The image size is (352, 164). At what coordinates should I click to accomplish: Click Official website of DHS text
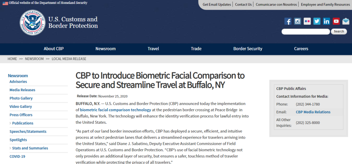[x=48, y=3]
